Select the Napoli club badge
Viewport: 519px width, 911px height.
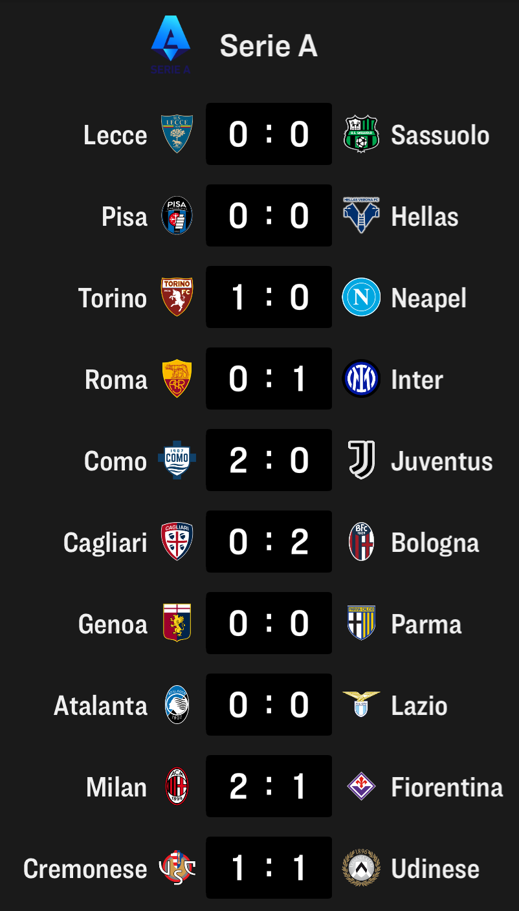tap(360, 297)
